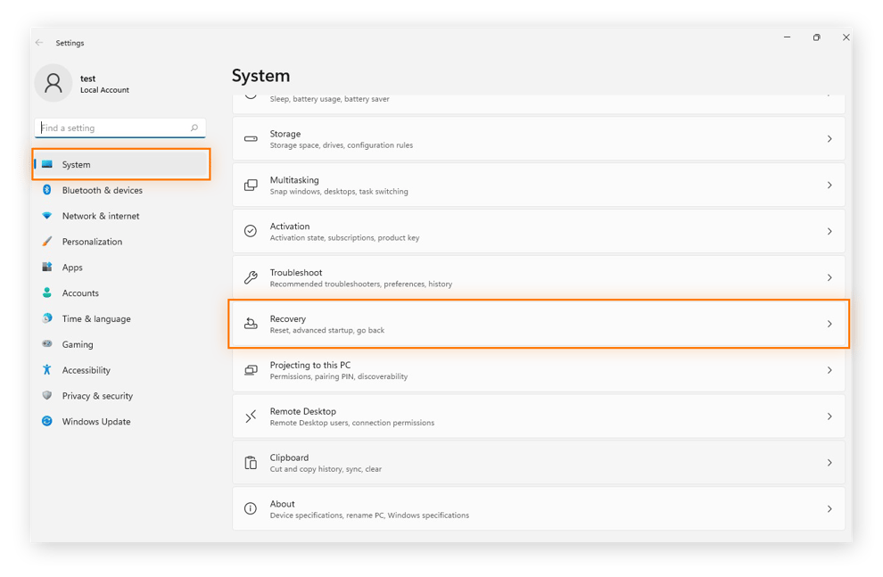This screenshot has height=577, width=883.
Task: Expand the About row chevron
Action: (x=829, y=508)
